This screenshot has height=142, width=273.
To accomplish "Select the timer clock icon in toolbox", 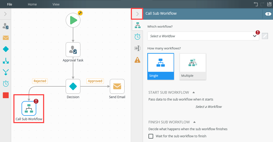I will tap(6, 84).
